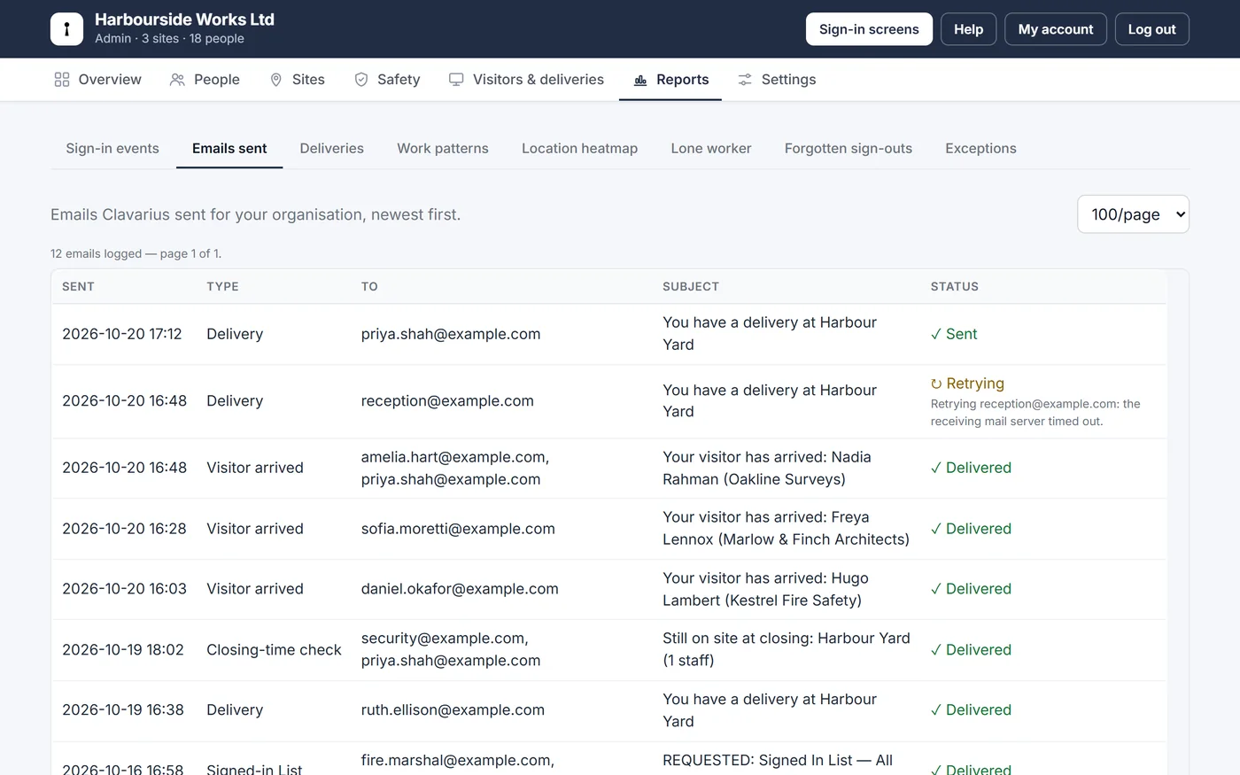Click the Overview grid icon
This screenshot has height=775, width=1240.
pyautogui.click(x=62, y=80)
